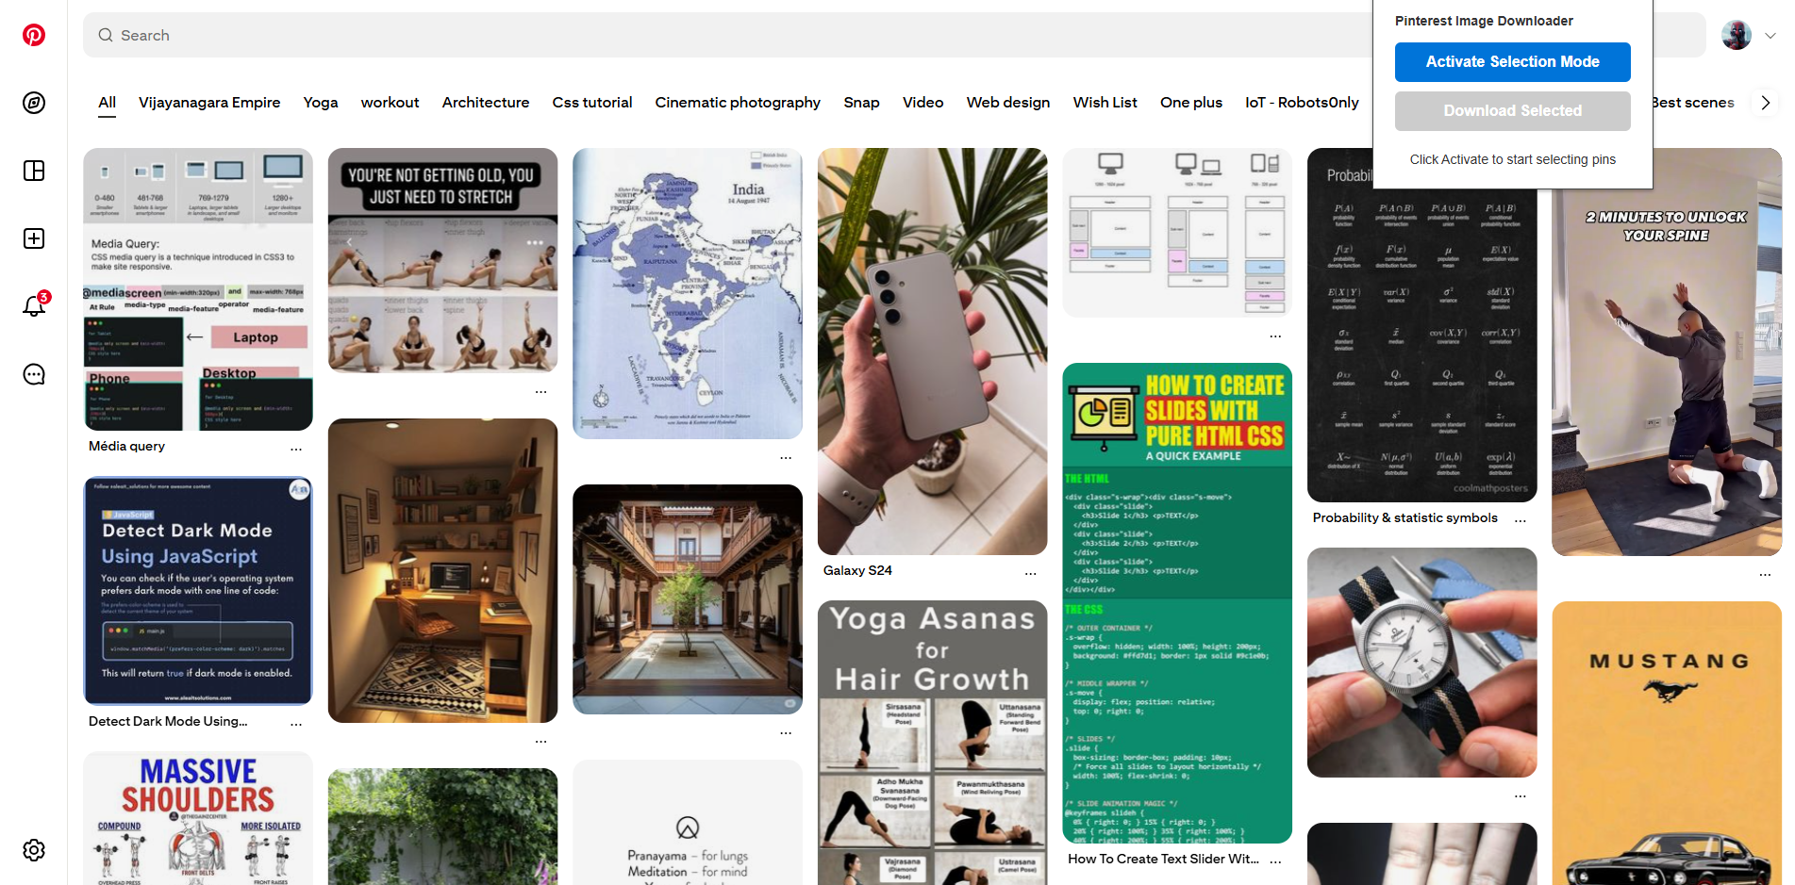Click the Create plus icon in sidebar
Viewport: 1795px width, 885px height.
(x=34, y=238)
